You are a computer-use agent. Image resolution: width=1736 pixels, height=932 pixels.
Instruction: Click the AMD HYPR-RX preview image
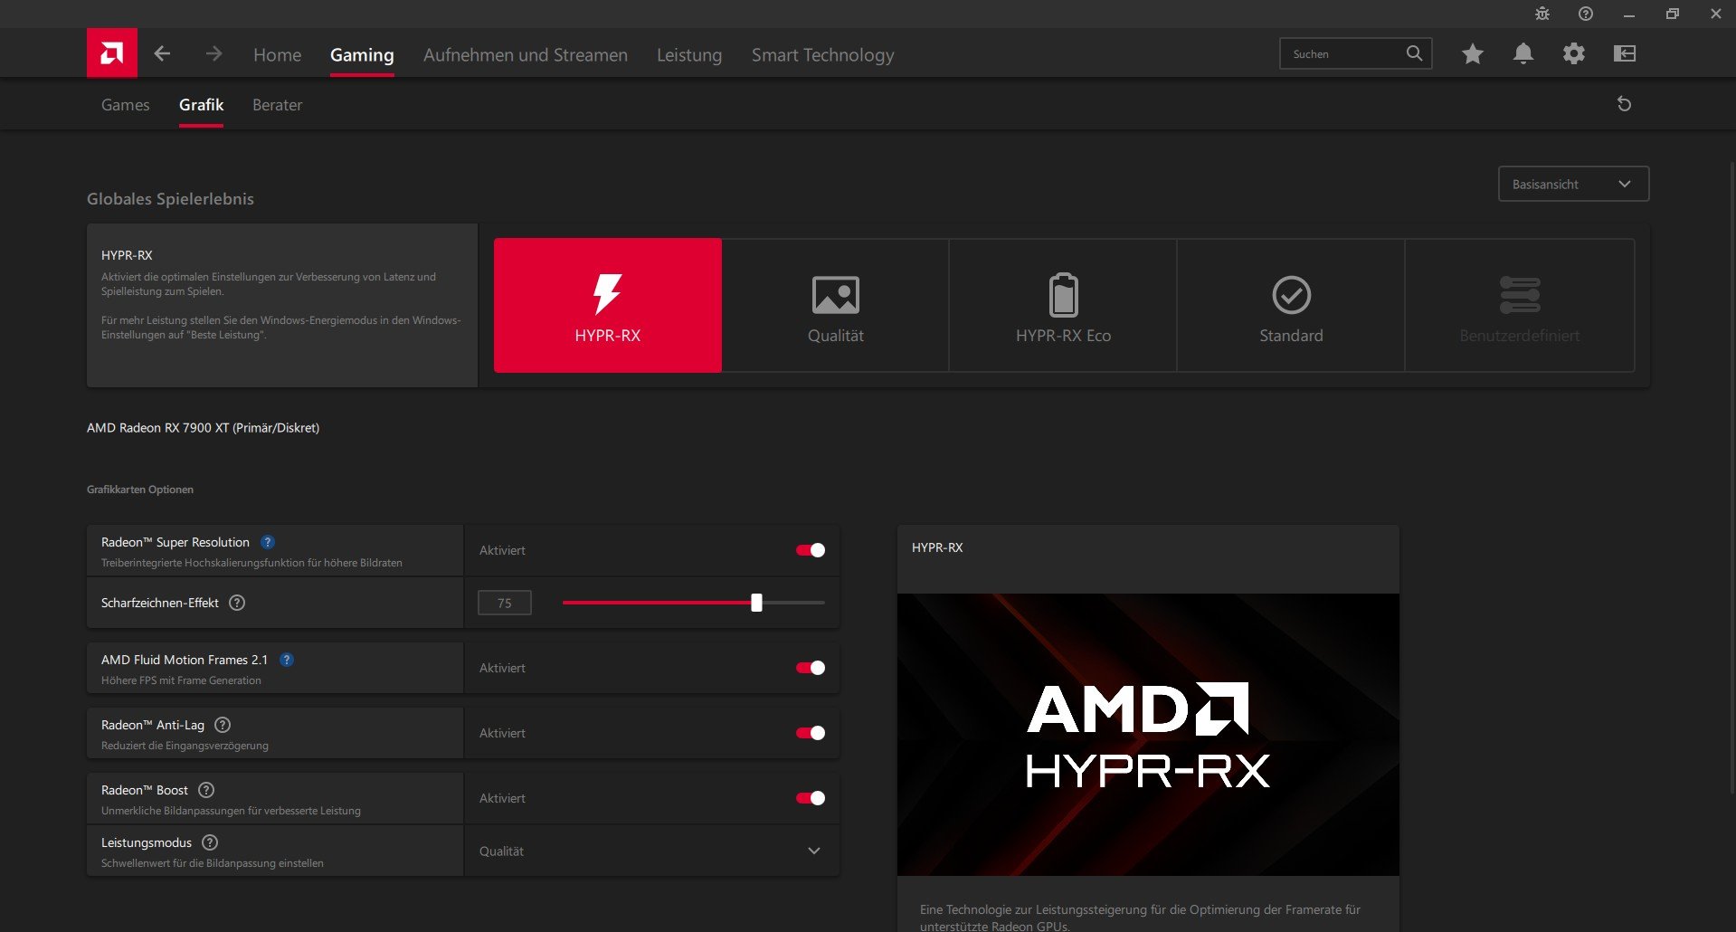pyautogui.click(x=1148, y=735)
